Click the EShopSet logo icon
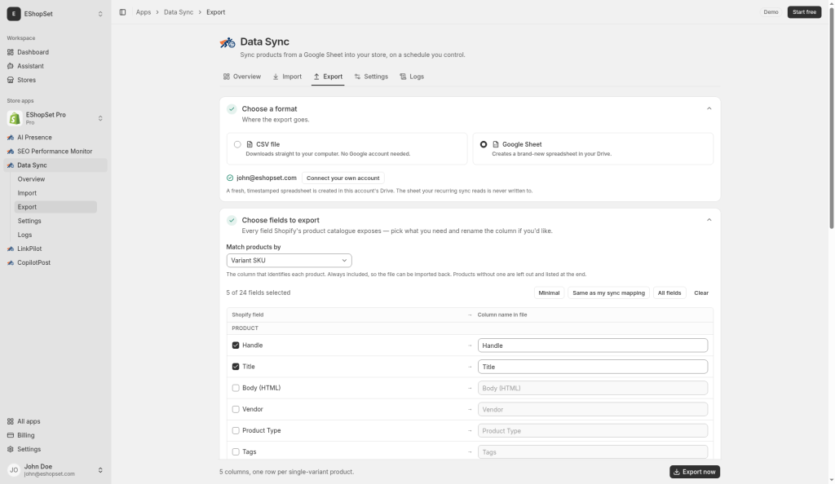835x484 pixels. (x=13, y=14)
